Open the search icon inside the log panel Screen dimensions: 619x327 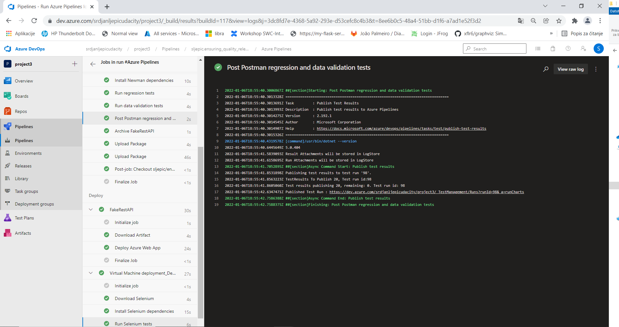[546, 69]
